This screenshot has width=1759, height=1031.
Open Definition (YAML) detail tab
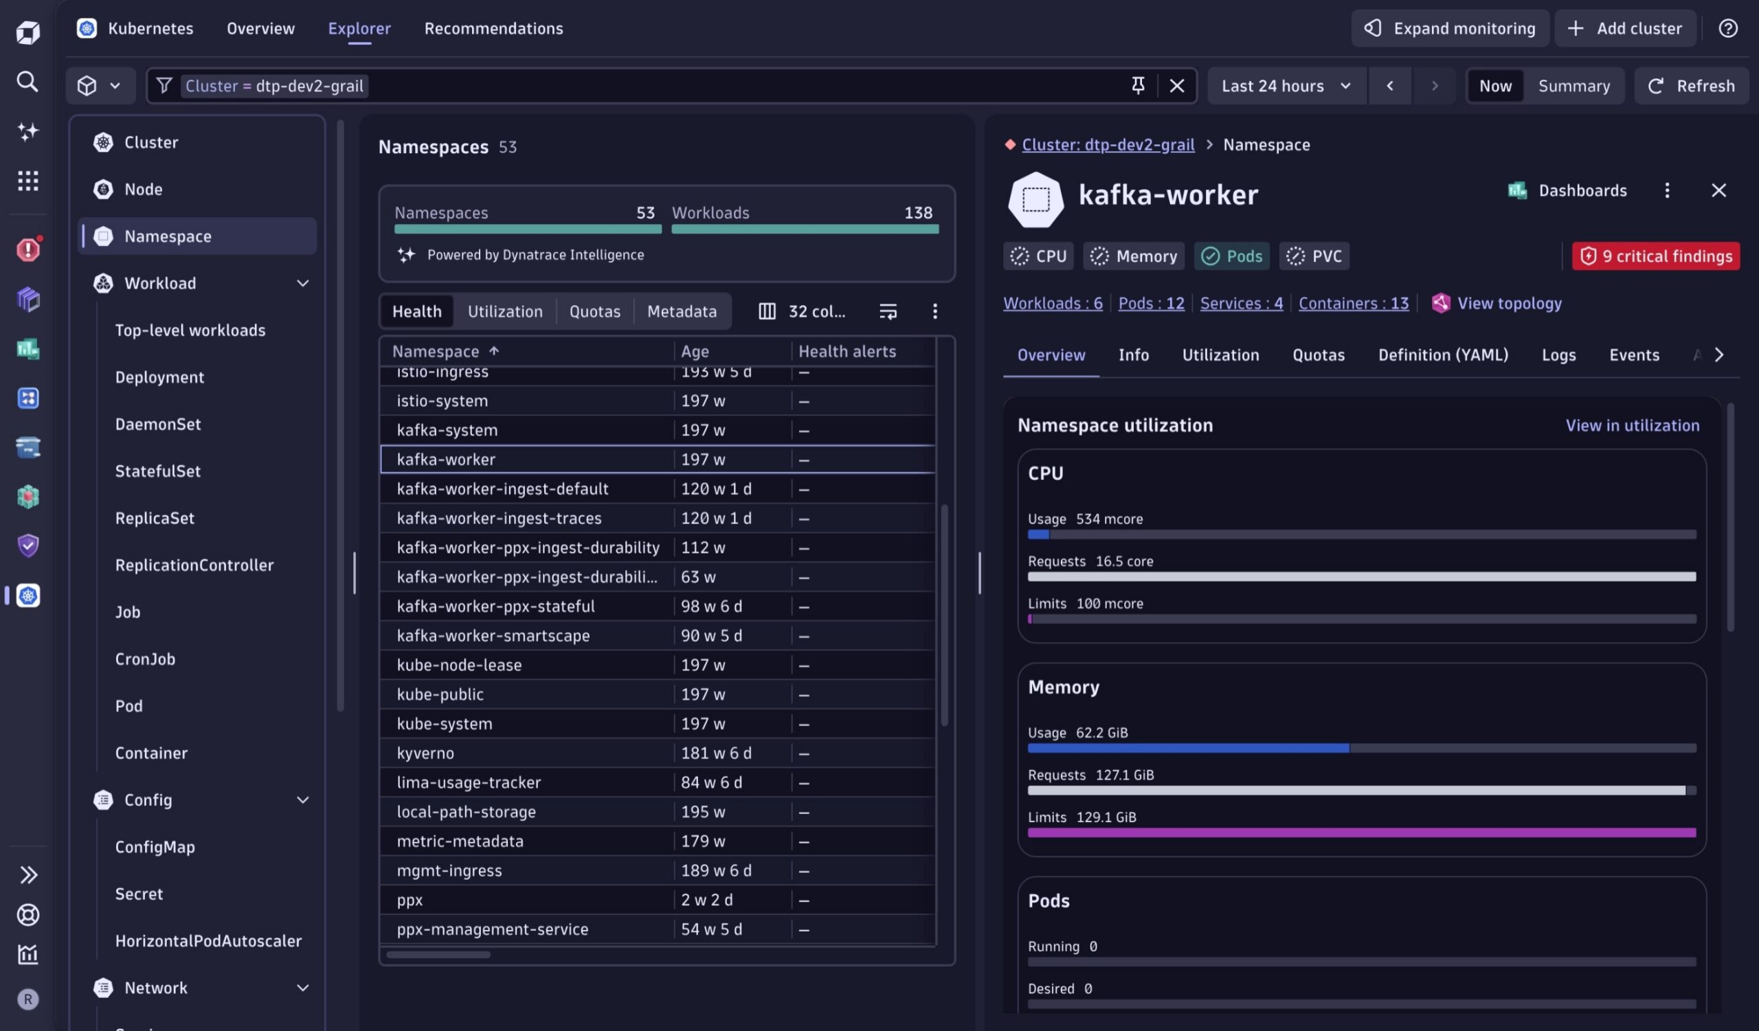tap(1443, 355)
